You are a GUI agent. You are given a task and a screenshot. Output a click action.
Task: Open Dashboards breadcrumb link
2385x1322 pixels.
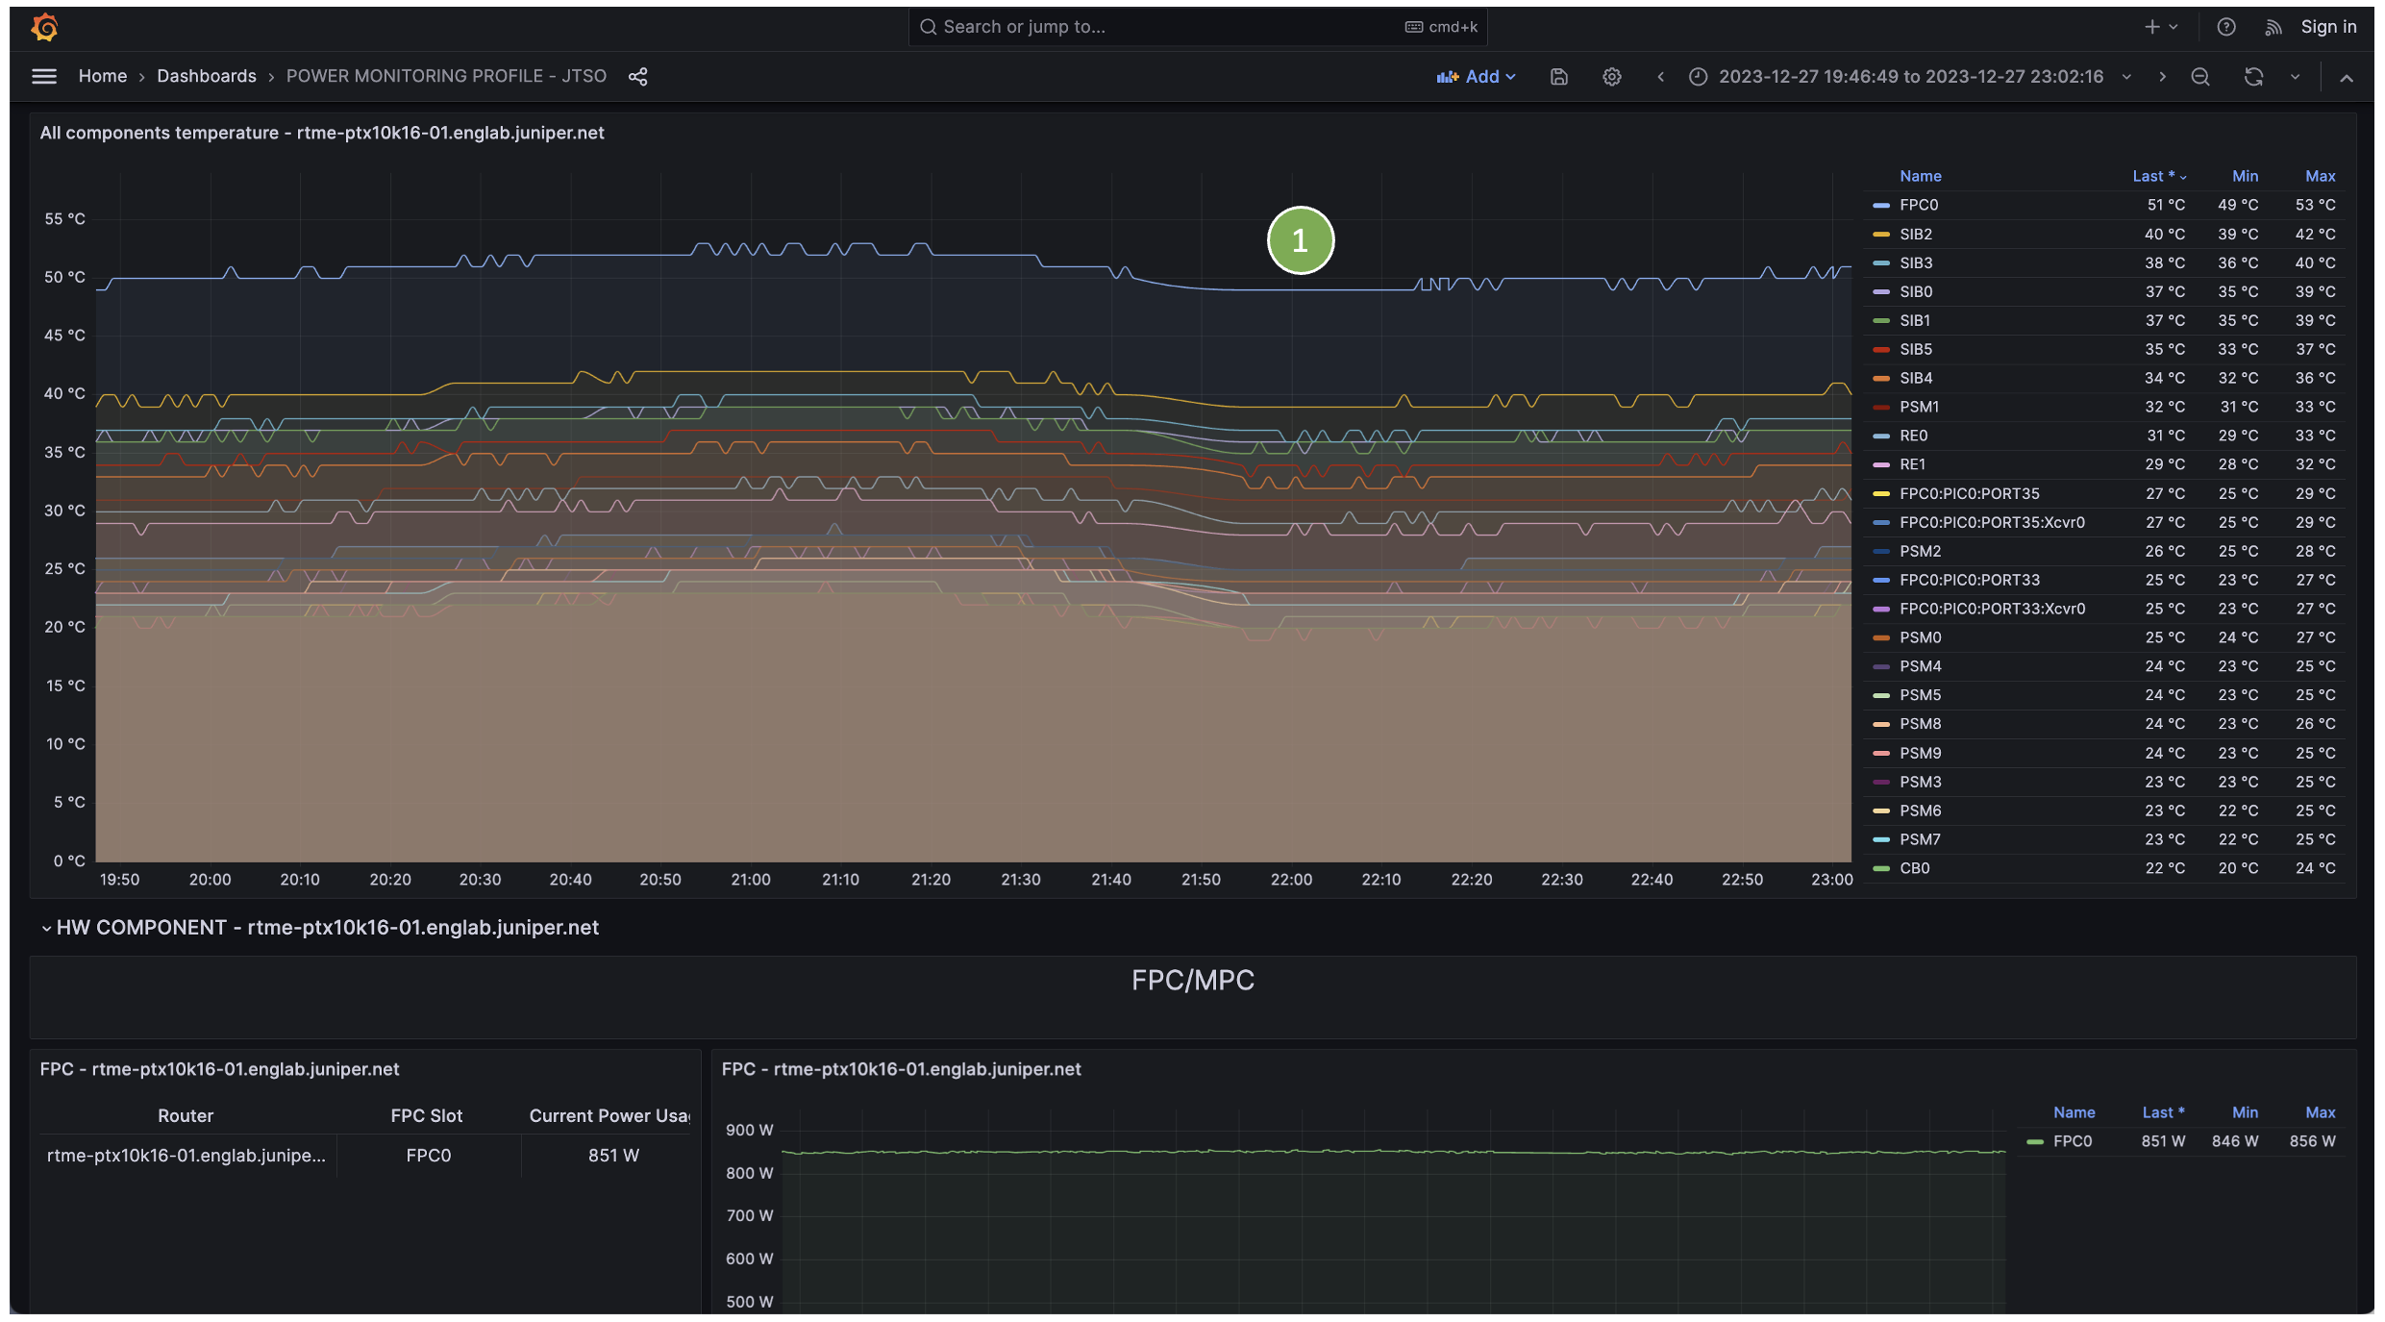coord(206,76)
